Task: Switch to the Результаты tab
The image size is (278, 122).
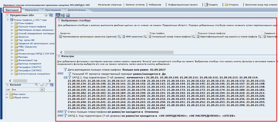Action: tap(32, 10)
